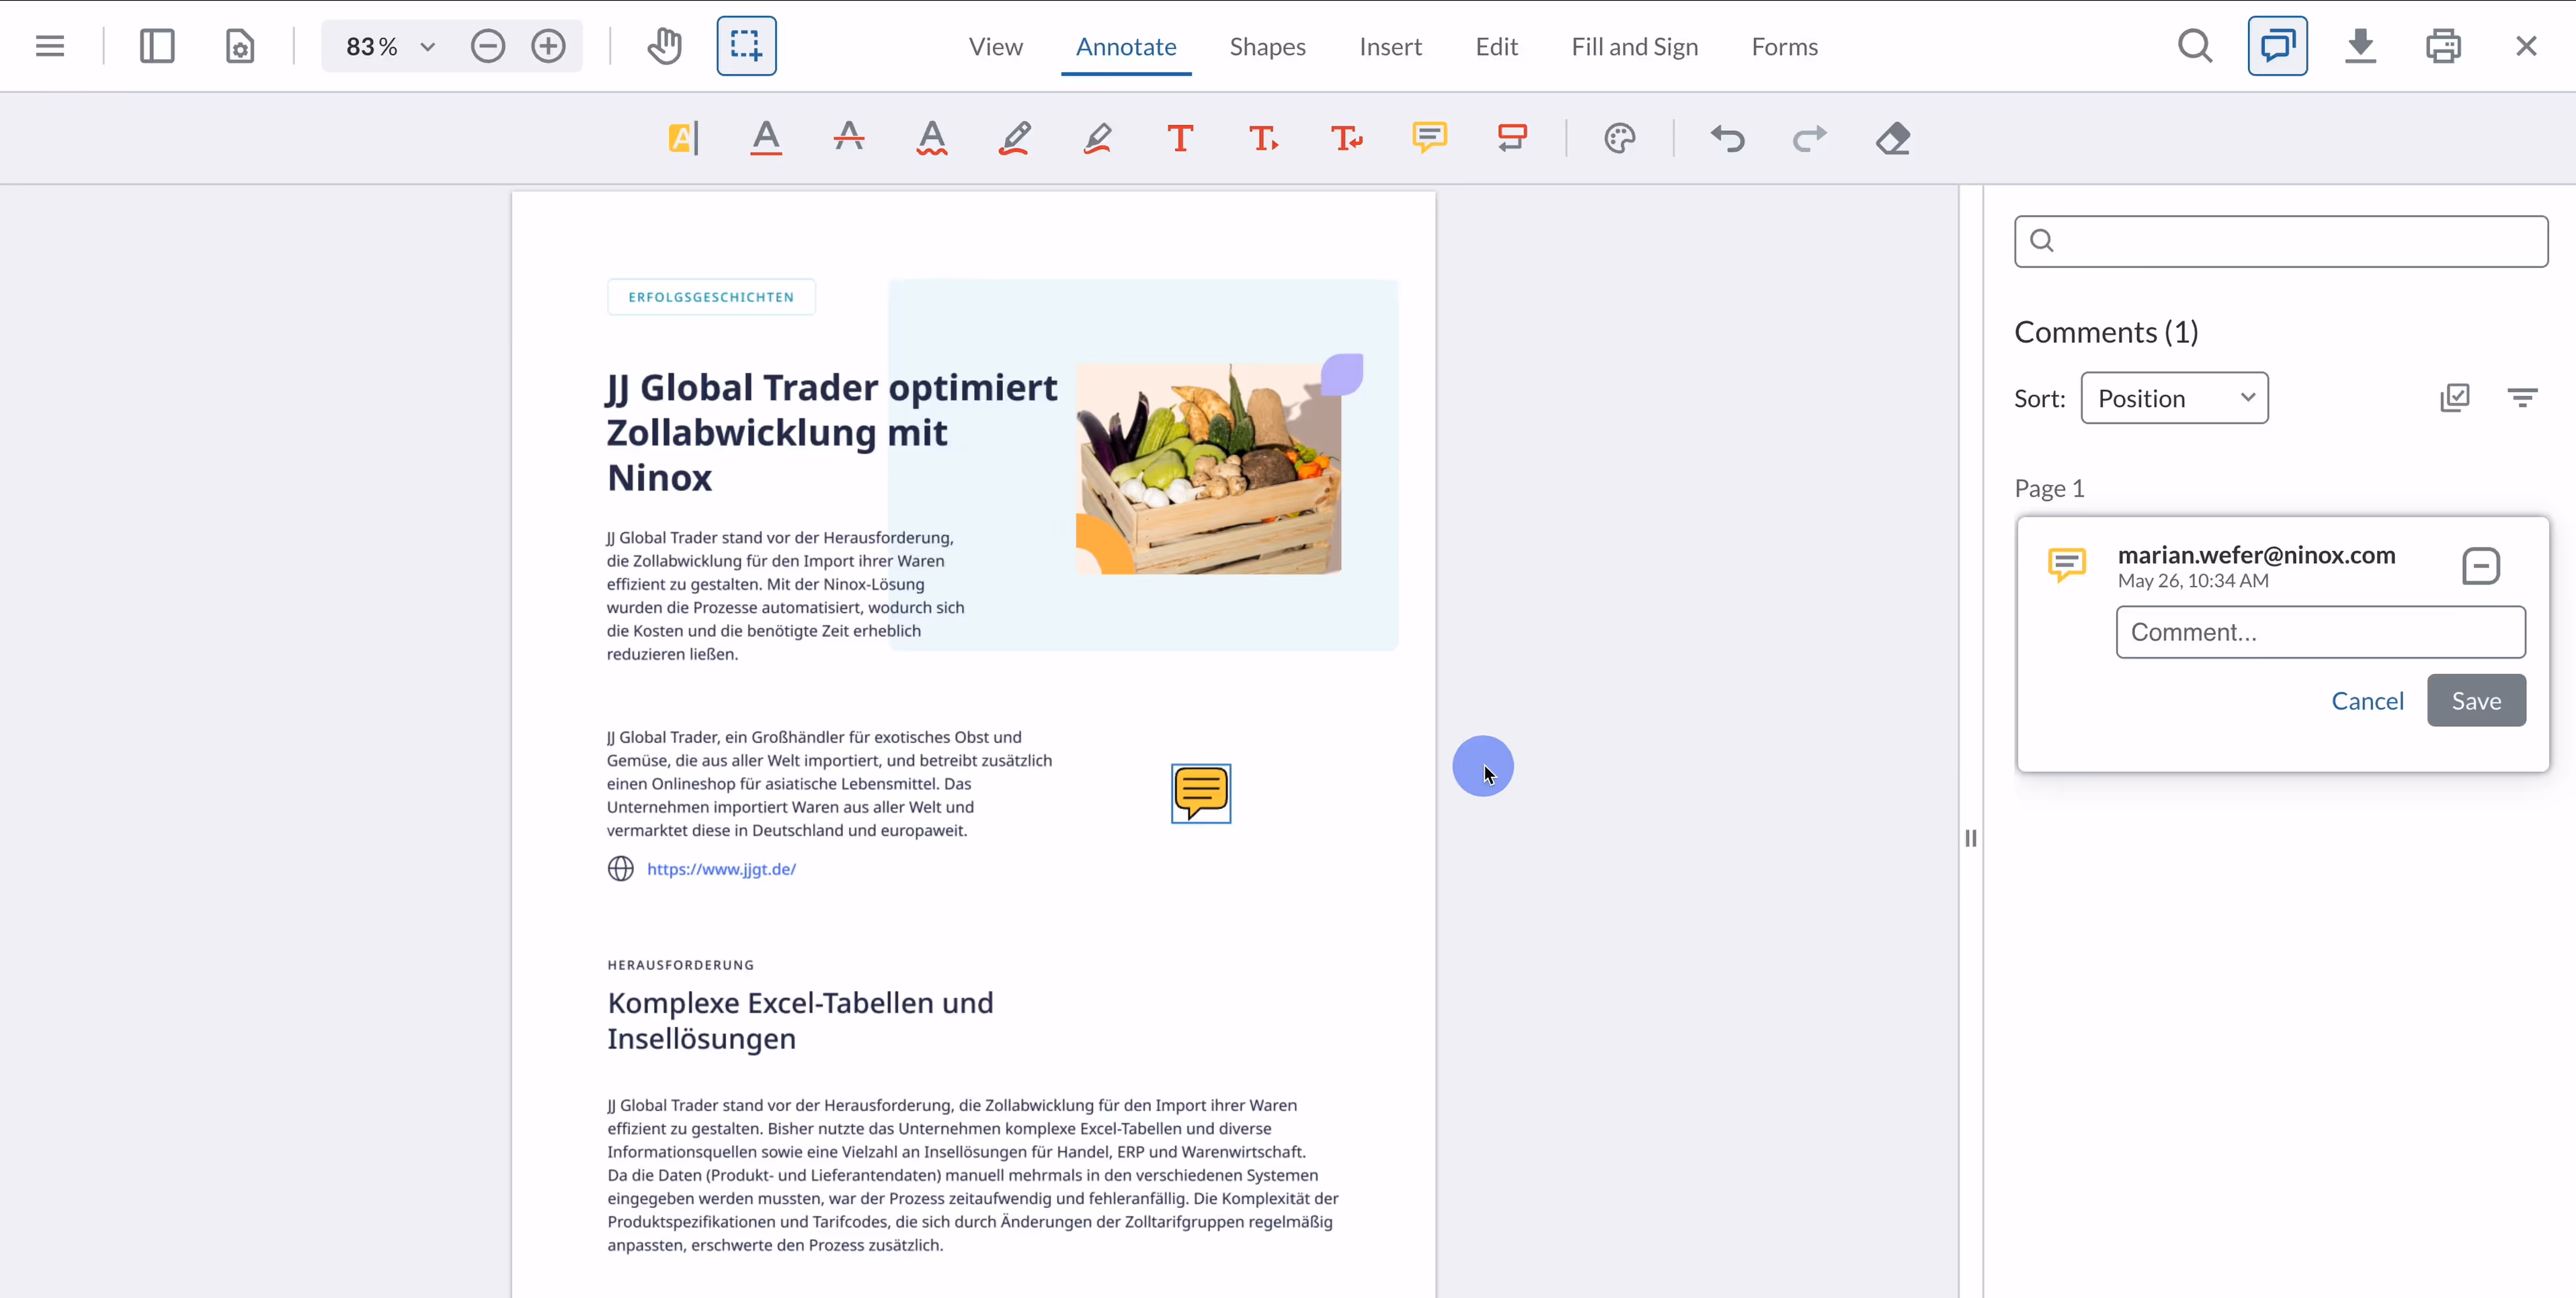
Task: Click the comments panel resize handle
Action: [1970, 837]
